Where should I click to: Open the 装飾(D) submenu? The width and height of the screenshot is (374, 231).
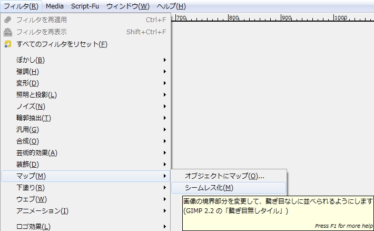(x=85, y=165)
